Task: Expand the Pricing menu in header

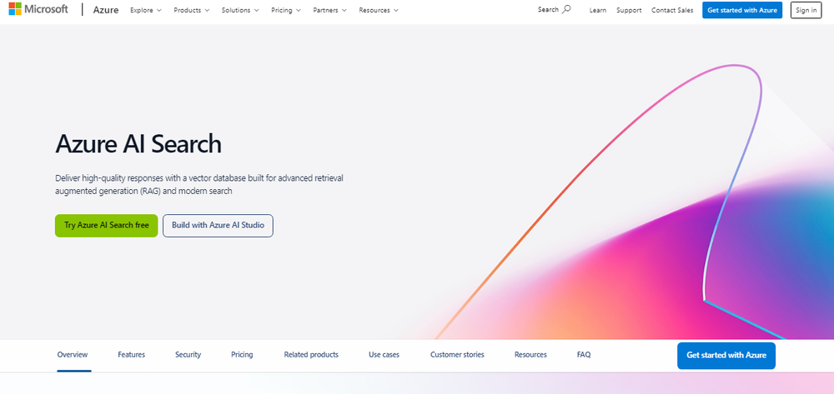Action: click(286, 10)
